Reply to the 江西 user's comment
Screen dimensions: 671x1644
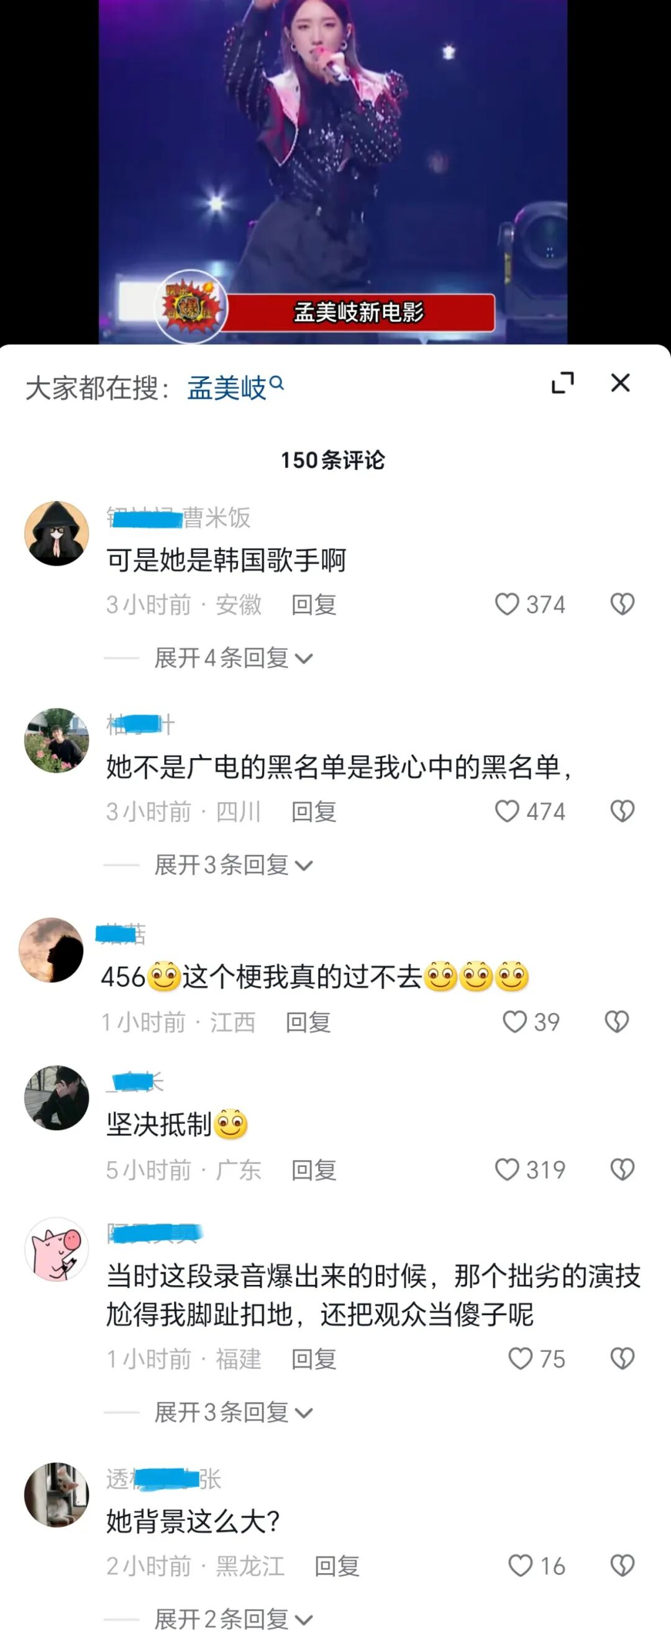pyautogui.click(x=308, y=1023)
